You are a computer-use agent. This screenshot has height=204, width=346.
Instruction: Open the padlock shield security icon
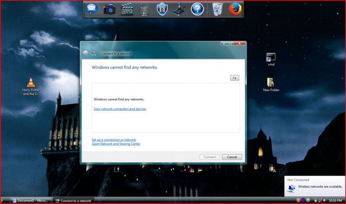[x=162, y=9]
